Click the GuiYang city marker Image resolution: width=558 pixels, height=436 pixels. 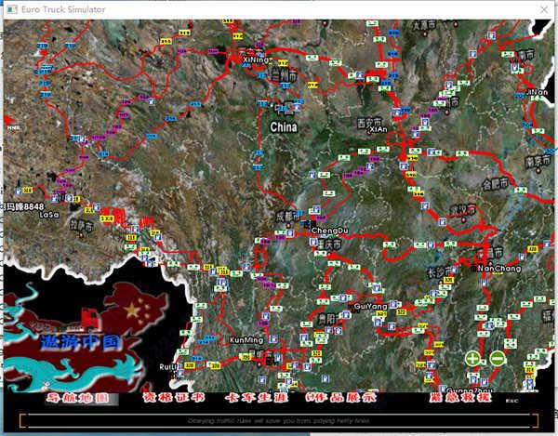(369, 306)
